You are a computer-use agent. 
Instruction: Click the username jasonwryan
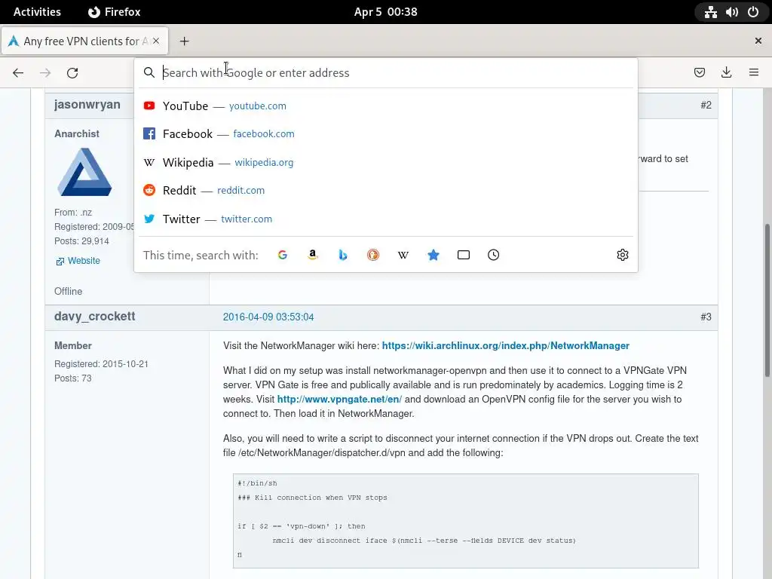tap(87, 104)
